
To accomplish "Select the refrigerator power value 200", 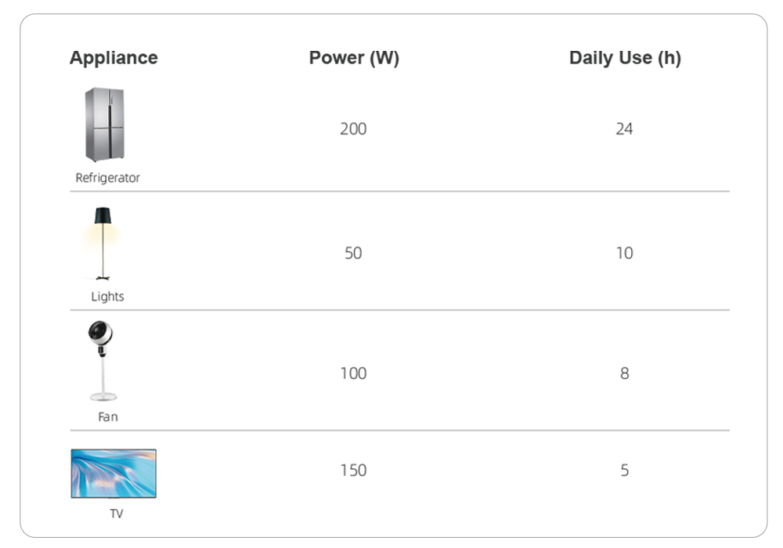I will 353,128.
